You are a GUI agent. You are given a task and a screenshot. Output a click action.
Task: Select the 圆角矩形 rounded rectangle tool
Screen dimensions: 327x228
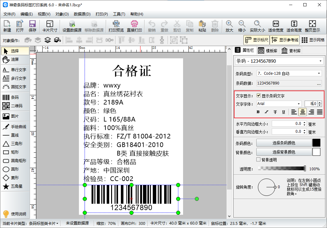pos(15,161)
